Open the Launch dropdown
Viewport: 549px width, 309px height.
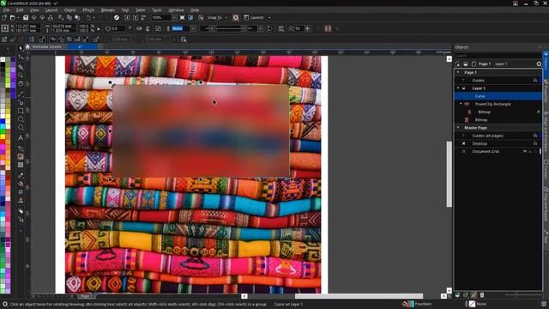point(269,17)
